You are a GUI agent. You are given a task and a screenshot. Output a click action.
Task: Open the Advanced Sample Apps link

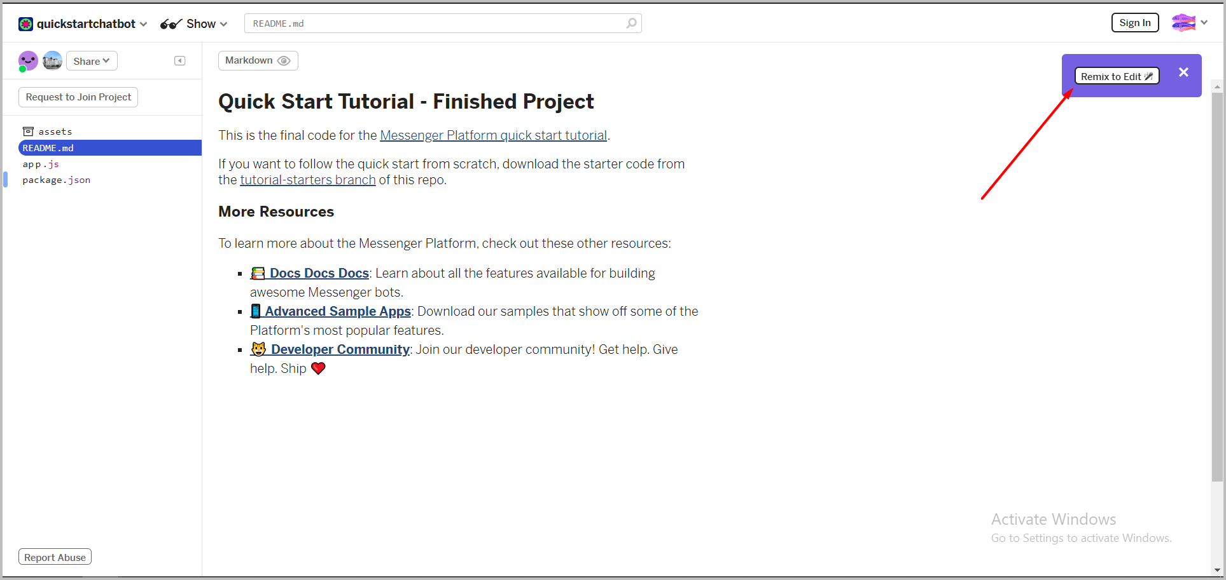[331, 311]
